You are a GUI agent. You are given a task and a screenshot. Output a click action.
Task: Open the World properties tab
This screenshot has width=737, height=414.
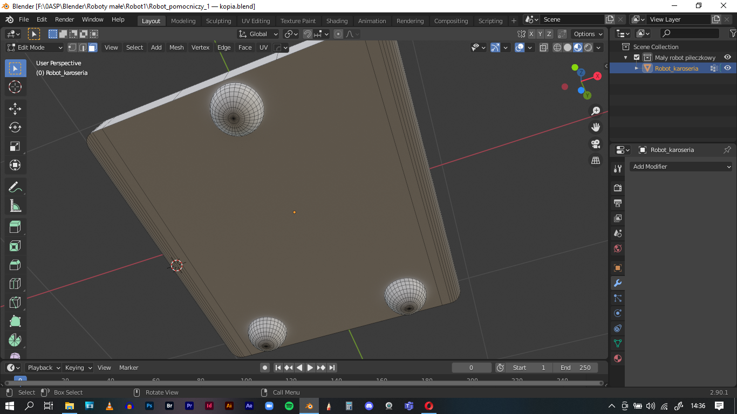[618, 249]
